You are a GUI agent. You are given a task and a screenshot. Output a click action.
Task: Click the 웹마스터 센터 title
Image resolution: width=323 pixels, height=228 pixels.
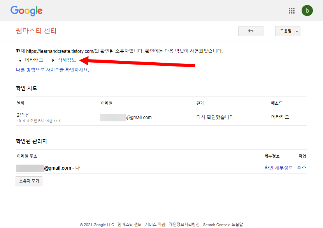[x=36, y=31]
